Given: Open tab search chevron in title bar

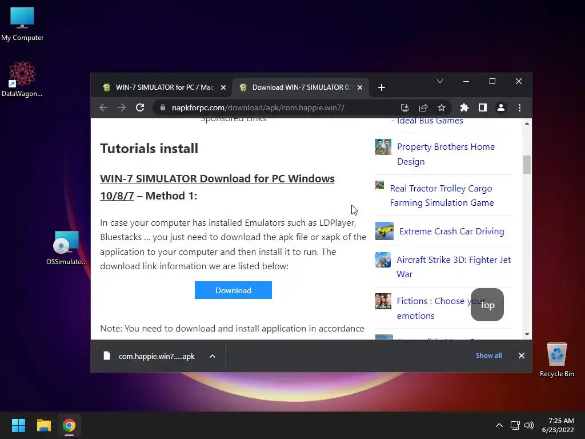Looking at the screenshot, I should click(440, 81).
